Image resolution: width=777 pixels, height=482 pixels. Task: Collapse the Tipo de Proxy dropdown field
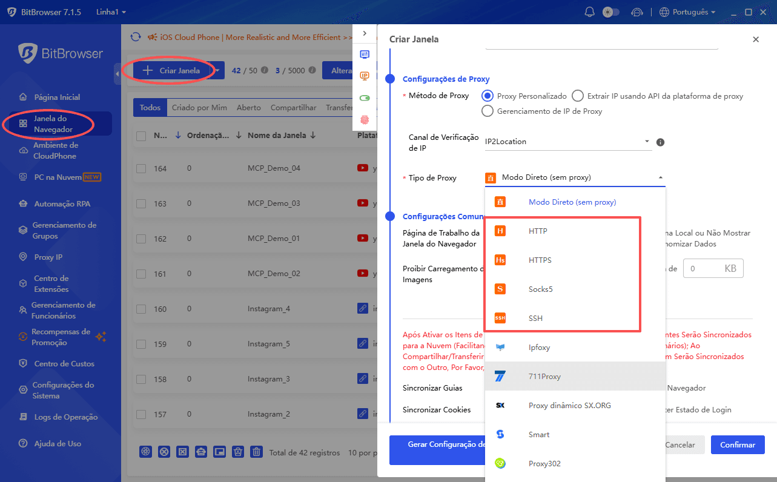[575, 177]
